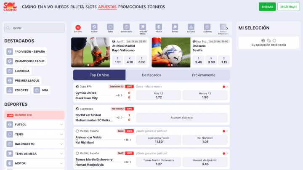Open the Osasuna football thumbnail
The image size is (303, 170).
(171, 52)
